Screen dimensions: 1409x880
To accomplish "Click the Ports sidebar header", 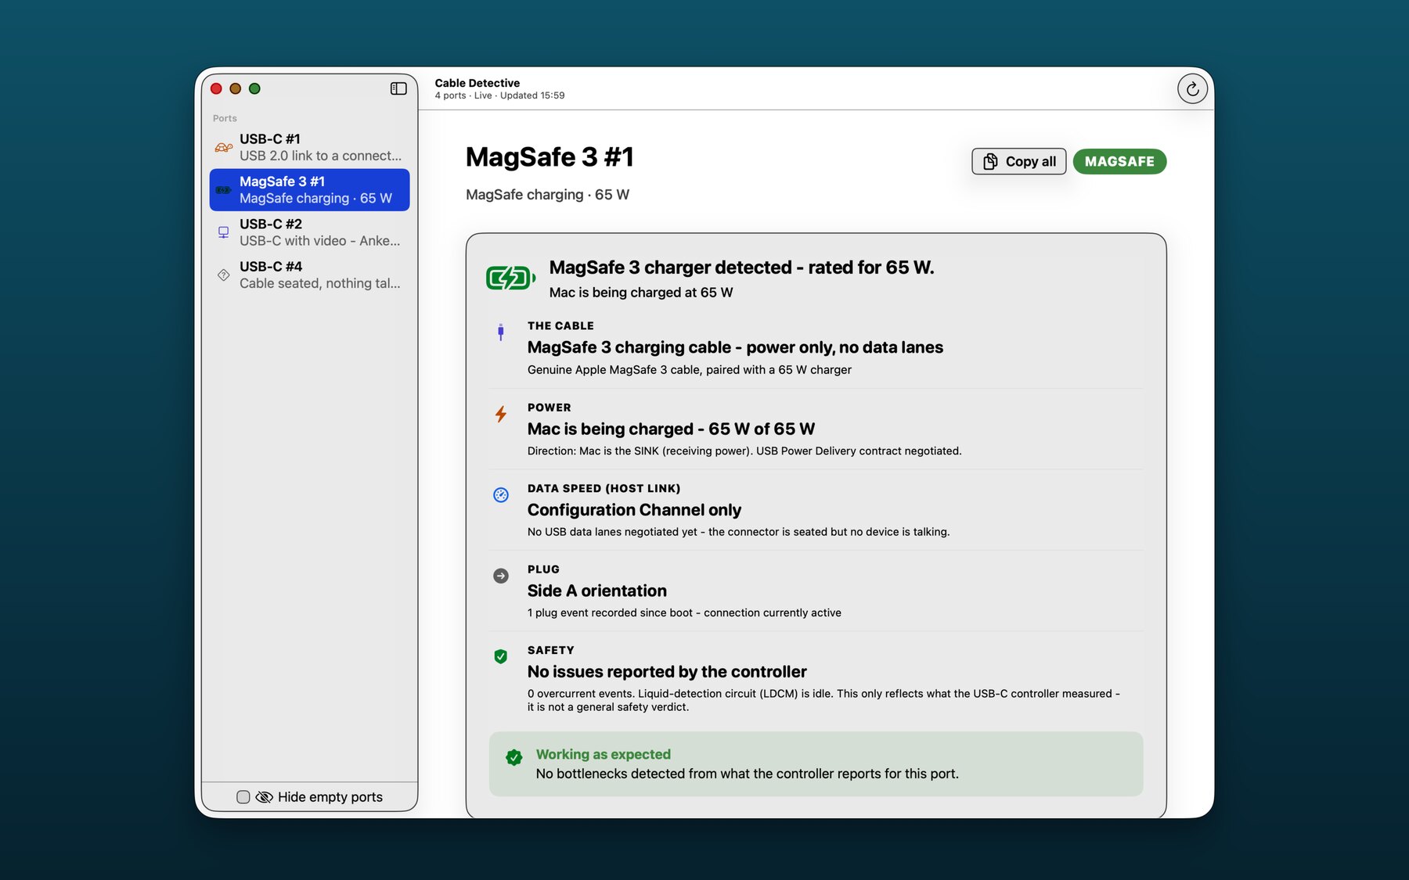I will click(225, 118).
